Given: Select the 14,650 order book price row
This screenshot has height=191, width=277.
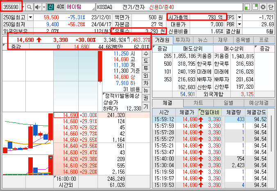Looking at the screenshot, I should tap(66, 140).
